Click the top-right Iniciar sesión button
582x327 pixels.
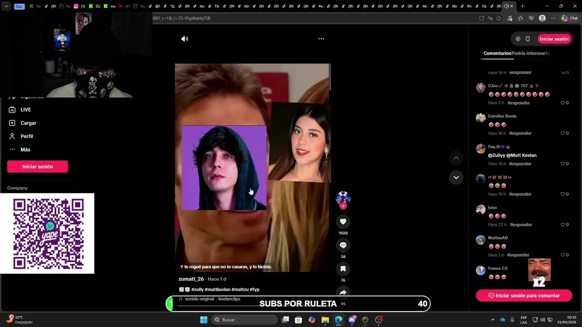tap(554, 39)
